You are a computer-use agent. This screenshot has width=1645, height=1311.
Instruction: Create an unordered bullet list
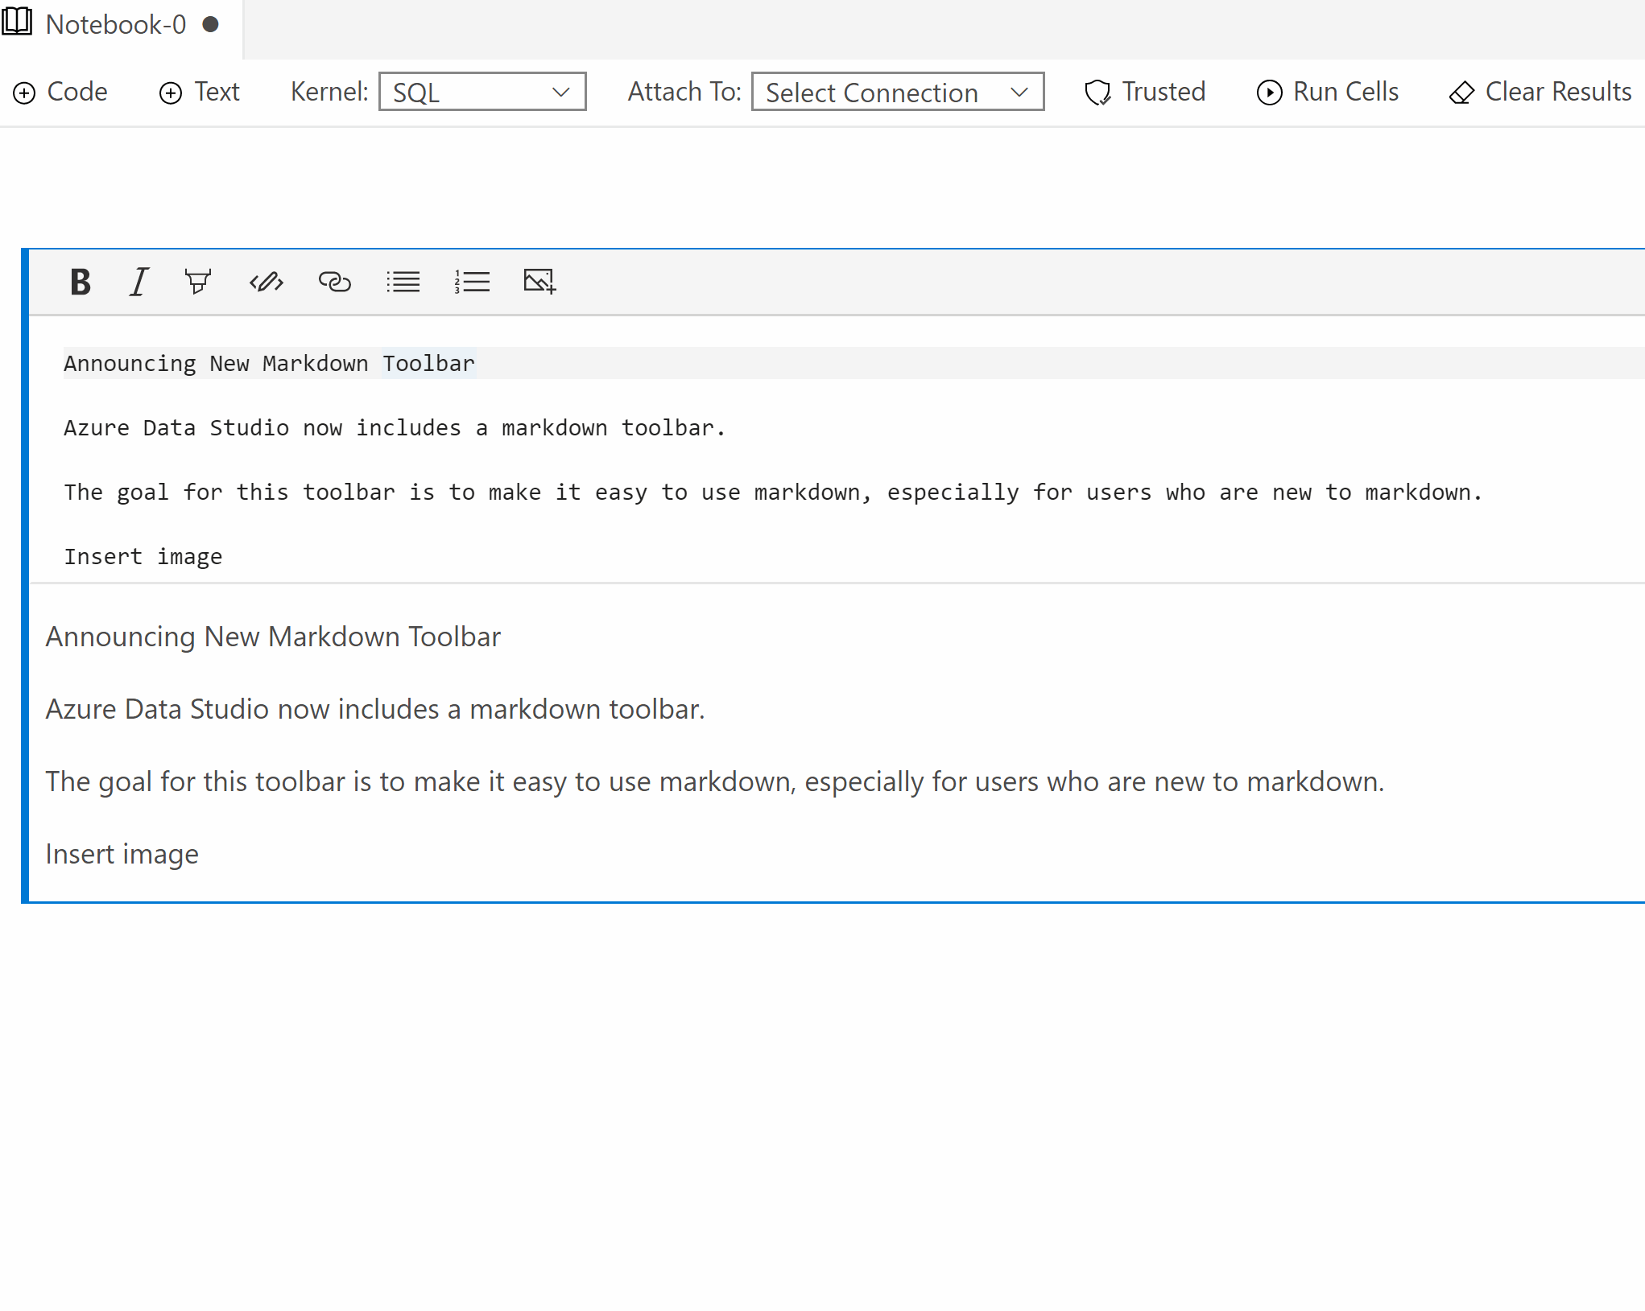[403, 282]
